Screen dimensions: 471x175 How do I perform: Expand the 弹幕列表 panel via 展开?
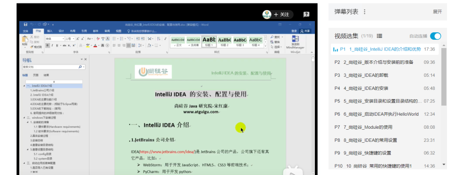tap(437, 12)
